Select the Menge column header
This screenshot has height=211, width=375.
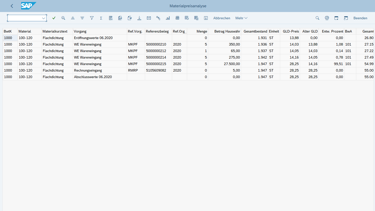point(198,31)
